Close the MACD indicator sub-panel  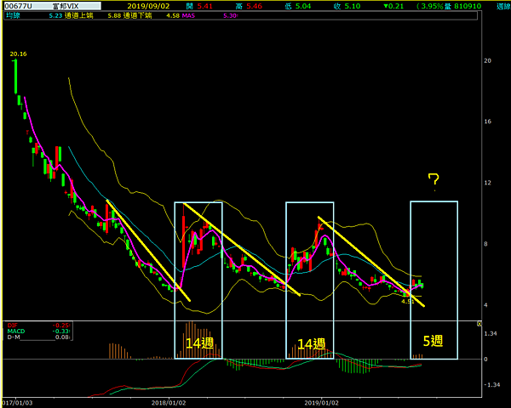coord(479,324)
